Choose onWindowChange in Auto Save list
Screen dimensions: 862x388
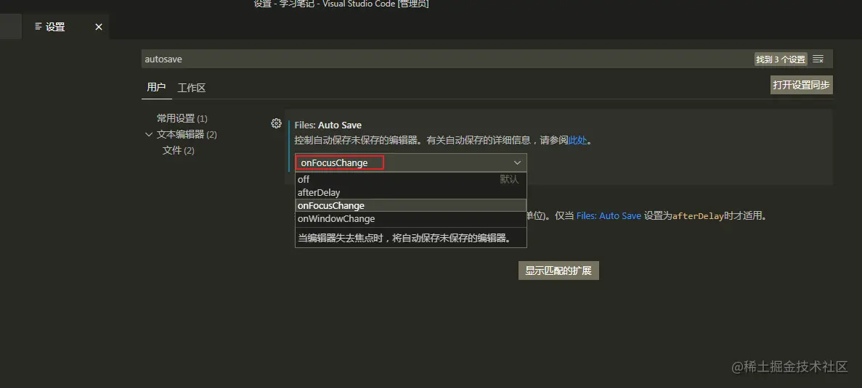pyautogui.click(x=410, y=218)
